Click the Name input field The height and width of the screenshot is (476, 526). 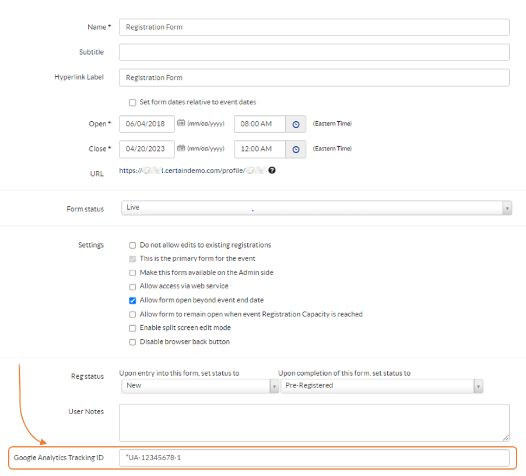pyautogui.click(x=314, y=27)
